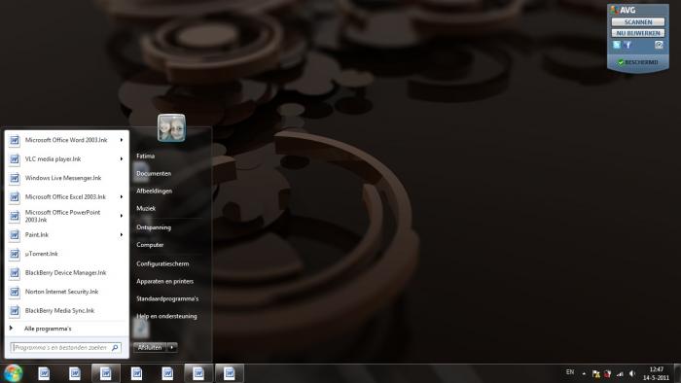Screen dimensions: 681x383
Task: Launch BlackBerry Device Manager.lnk
Action: point(67,273)
